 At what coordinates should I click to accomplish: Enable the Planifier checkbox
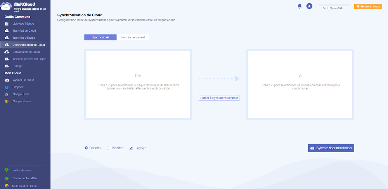[109, 148]
